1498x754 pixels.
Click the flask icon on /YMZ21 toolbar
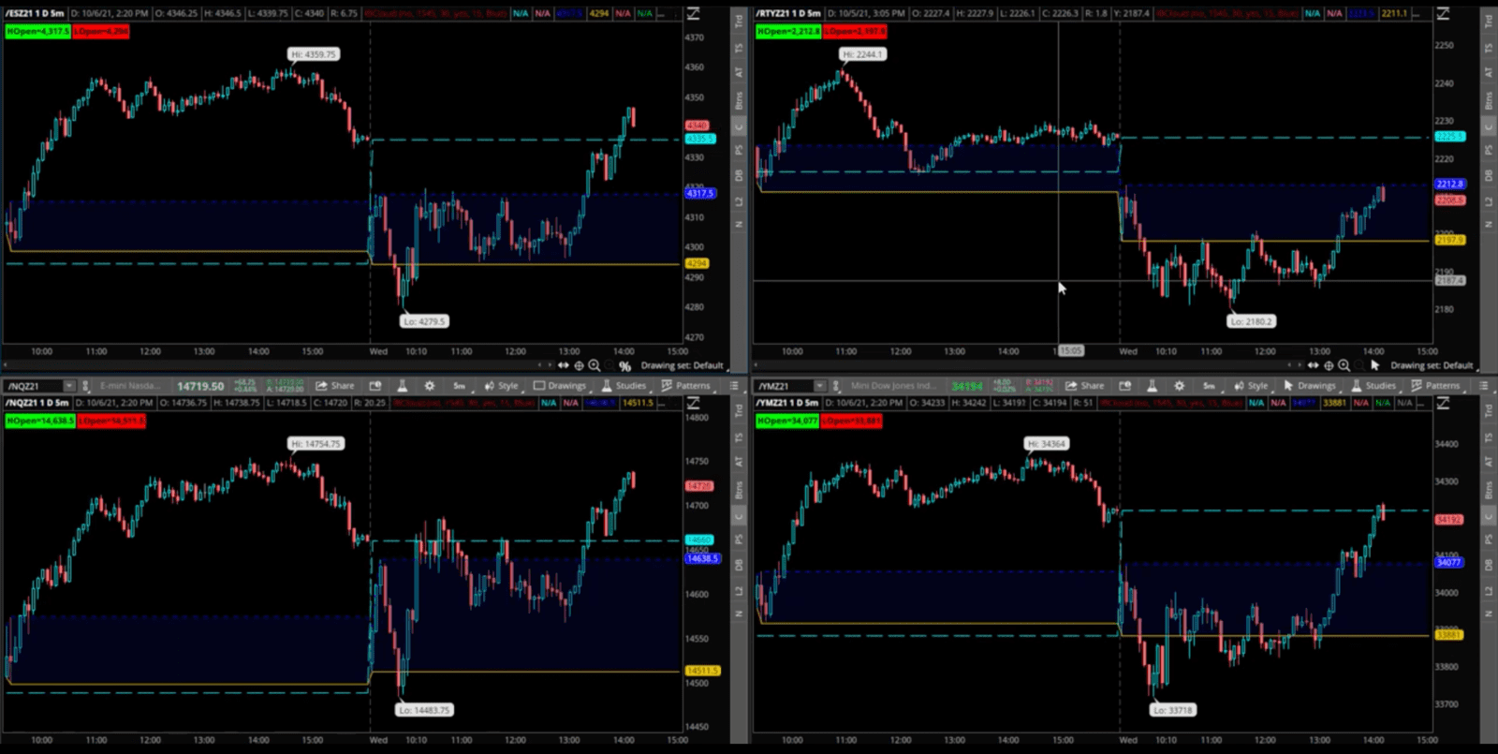coord(1152,386)
